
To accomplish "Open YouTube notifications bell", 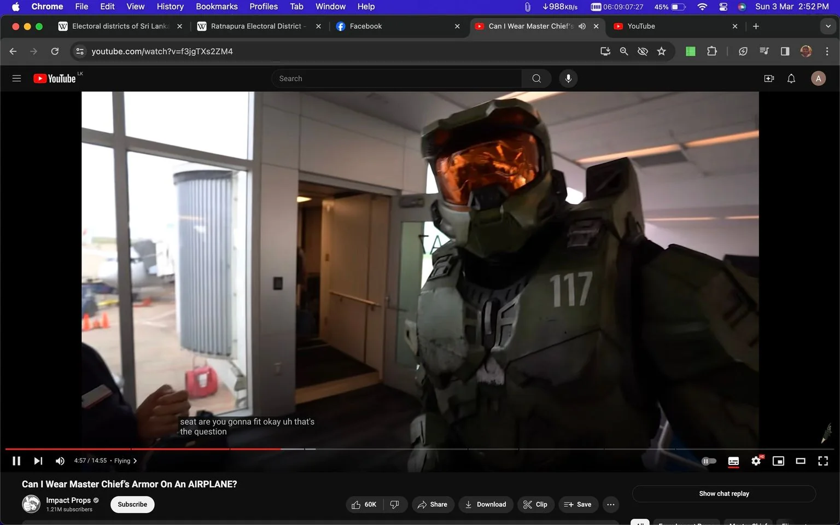I will point(791,78).
